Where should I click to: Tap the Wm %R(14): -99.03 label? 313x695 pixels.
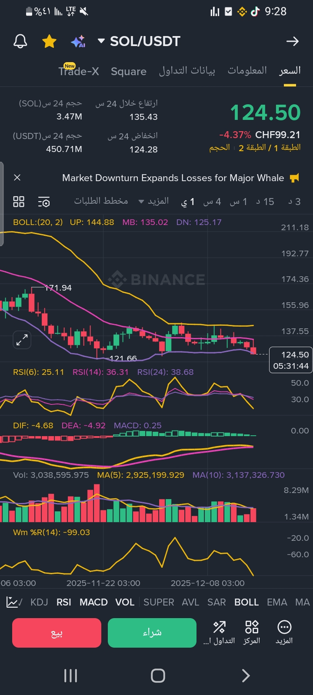pyautogui.click(x=51, y=533)
